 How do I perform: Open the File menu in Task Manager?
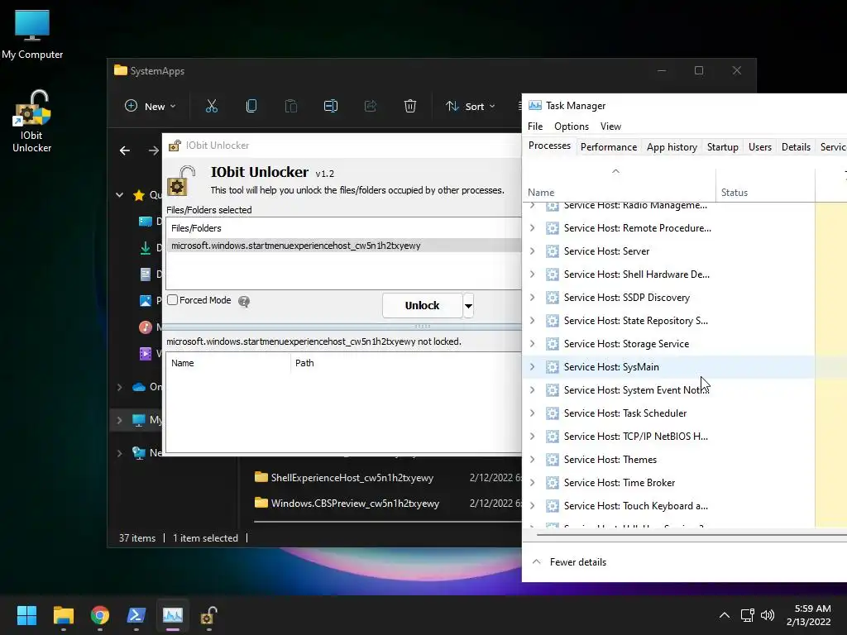535,127
